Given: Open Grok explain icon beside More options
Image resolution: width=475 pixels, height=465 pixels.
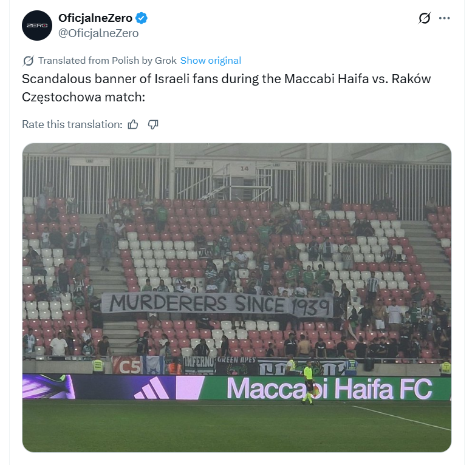Looking at the screenshot, I should [425, 18].
